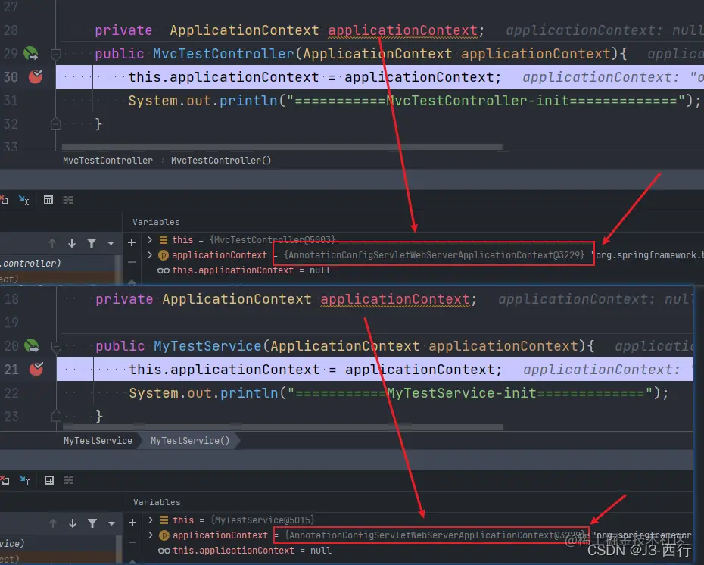This screenshot has height=565, width=704.
Task: Click parameter icon of applicationContext under MyTestService@5015
Action: [x=164, y=535]
